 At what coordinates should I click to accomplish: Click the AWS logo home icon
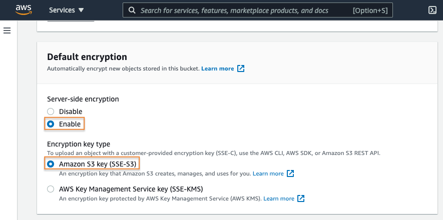point(24,10)
